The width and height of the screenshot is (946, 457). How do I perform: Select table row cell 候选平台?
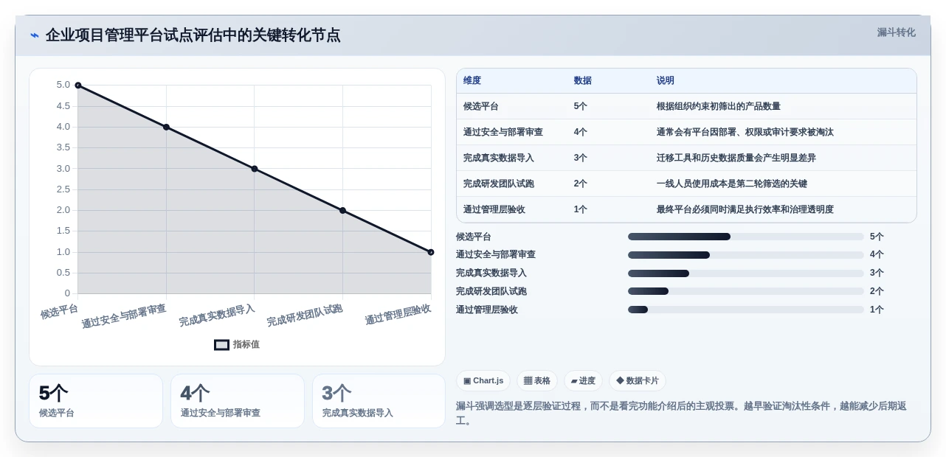point(481,106)
